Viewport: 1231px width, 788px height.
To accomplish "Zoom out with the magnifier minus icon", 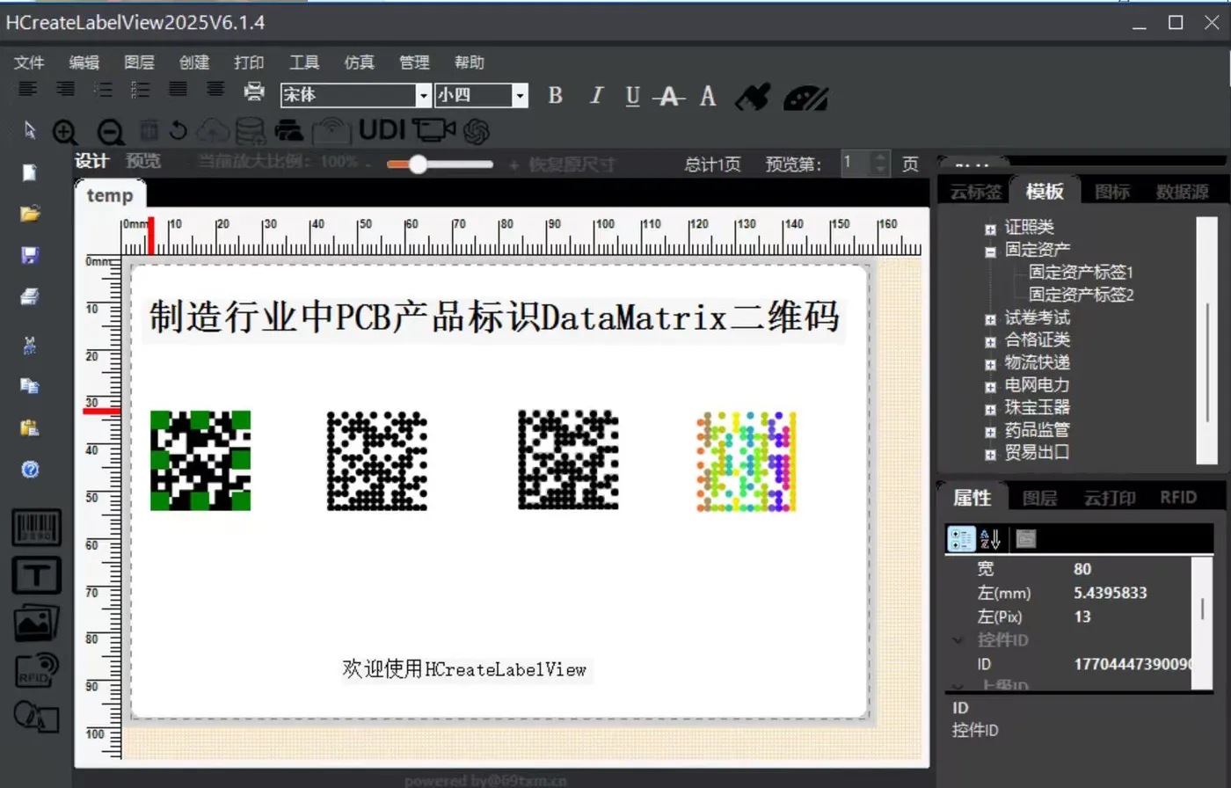I will [x=110, y=132].
